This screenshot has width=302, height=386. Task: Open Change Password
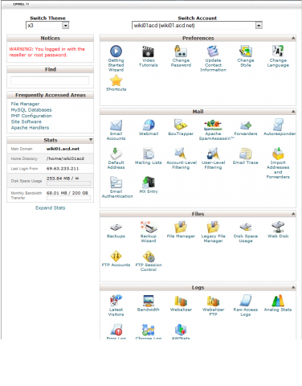[x=181, y=56]
